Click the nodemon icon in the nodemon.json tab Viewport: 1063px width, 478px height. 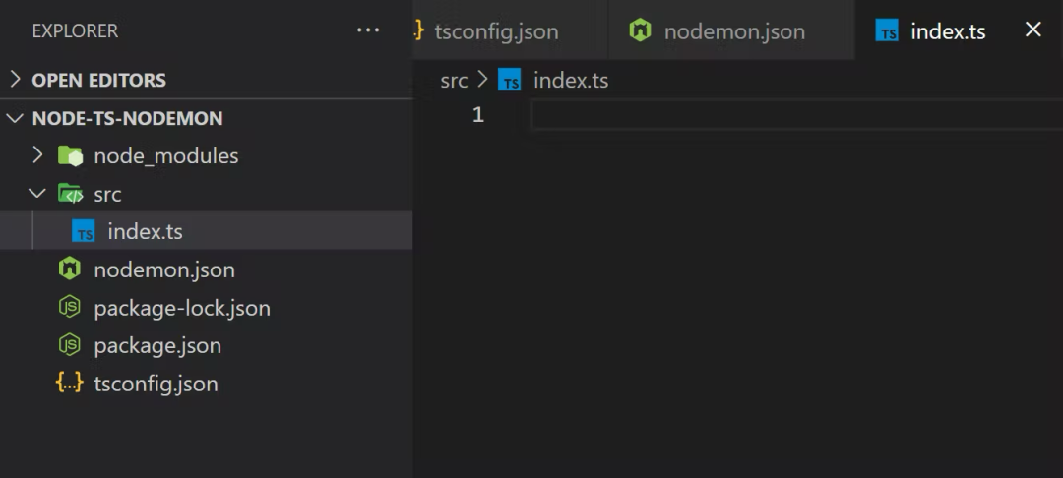641,30
